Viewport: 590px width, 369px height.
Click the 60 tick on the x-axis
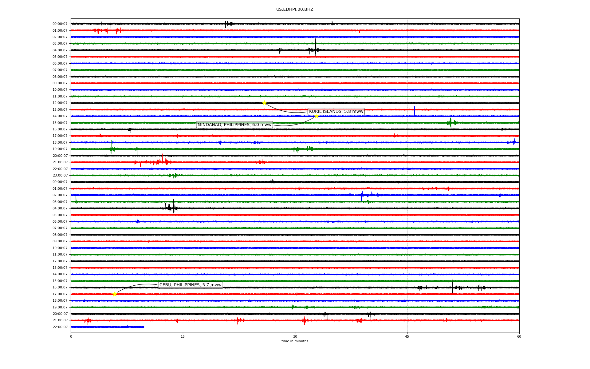(x=519, y=336)
